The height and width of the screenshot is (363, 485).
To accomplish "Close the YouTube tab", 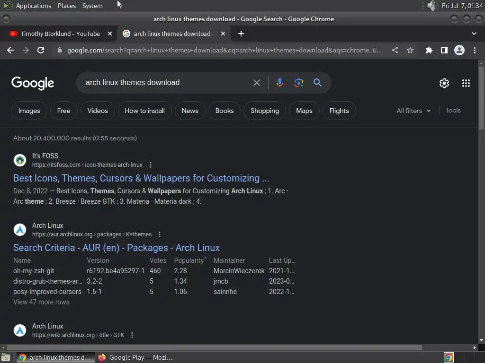I will tap(110, 34).
